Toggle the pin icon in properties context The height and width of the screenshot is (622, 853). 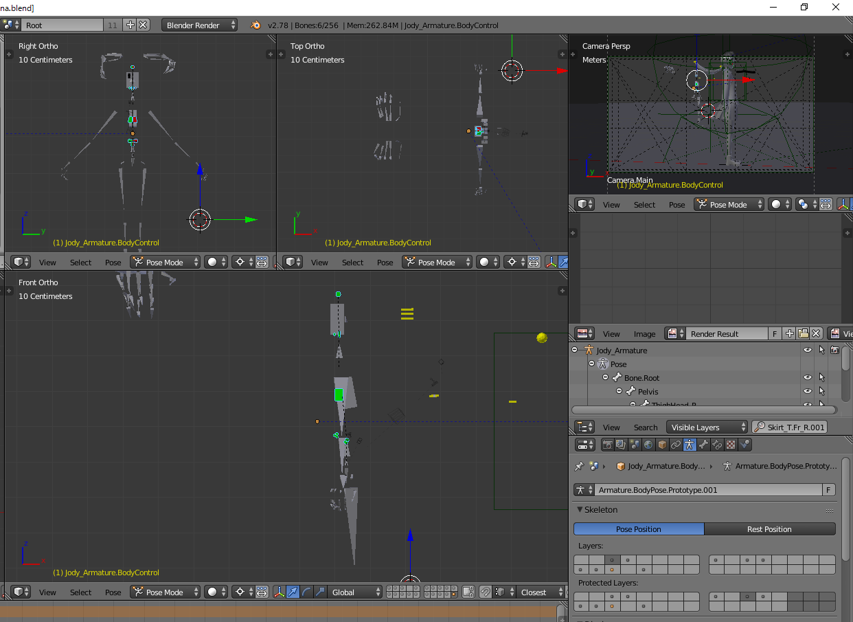coord(579,466)
